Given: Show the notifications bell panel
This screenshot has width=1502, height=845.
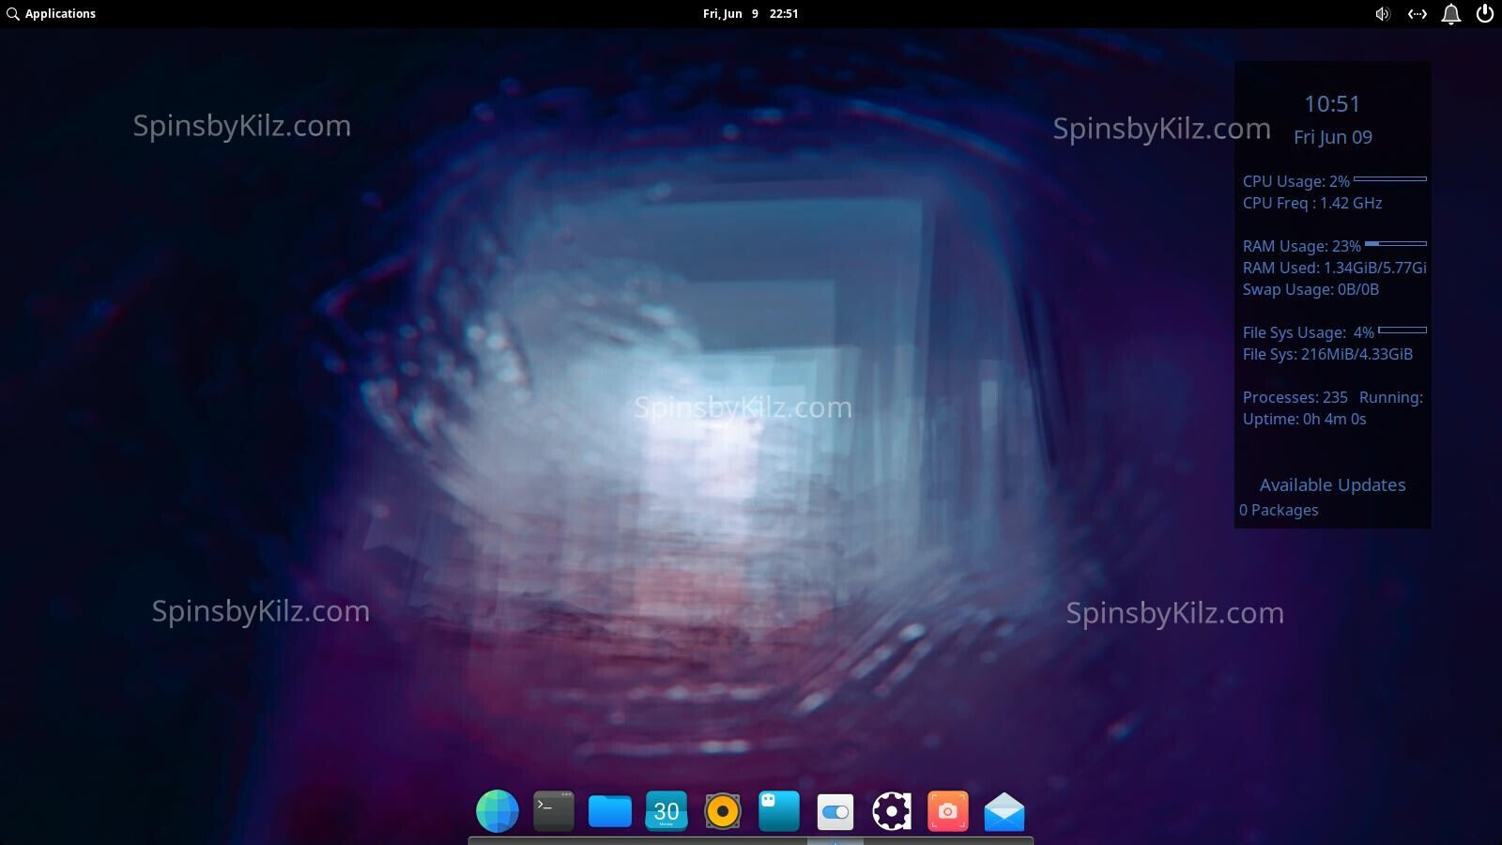Looking at the screenshot, I should (x=1451, y=14).
